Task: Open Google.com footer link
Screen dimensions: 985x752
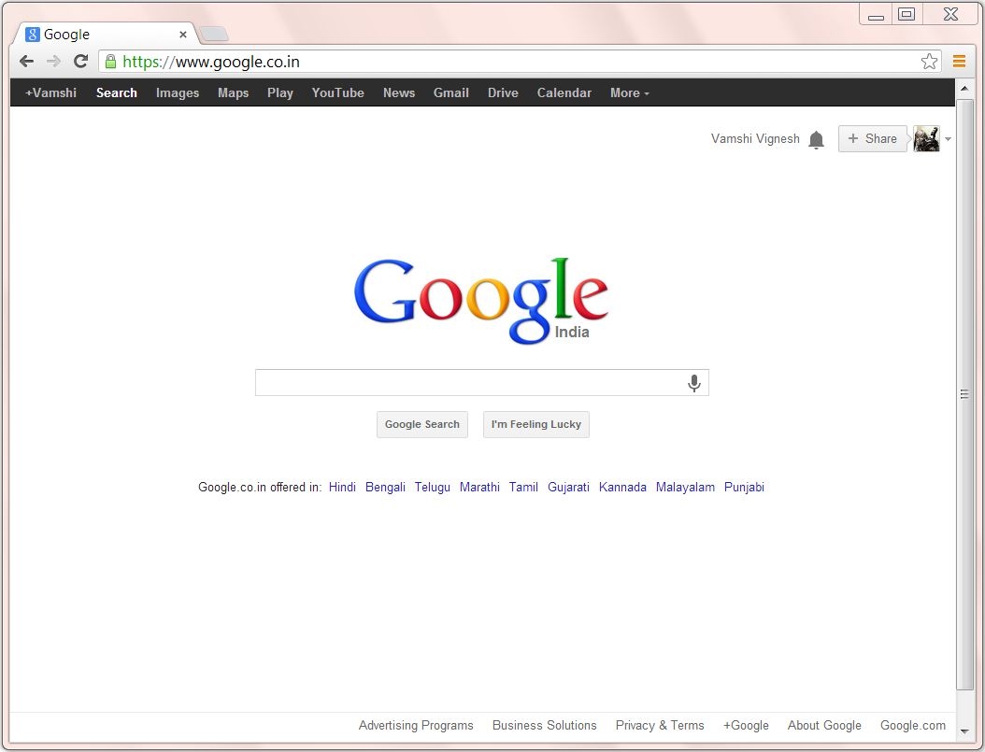Action: pyautogui.click(x=913, y=725)
